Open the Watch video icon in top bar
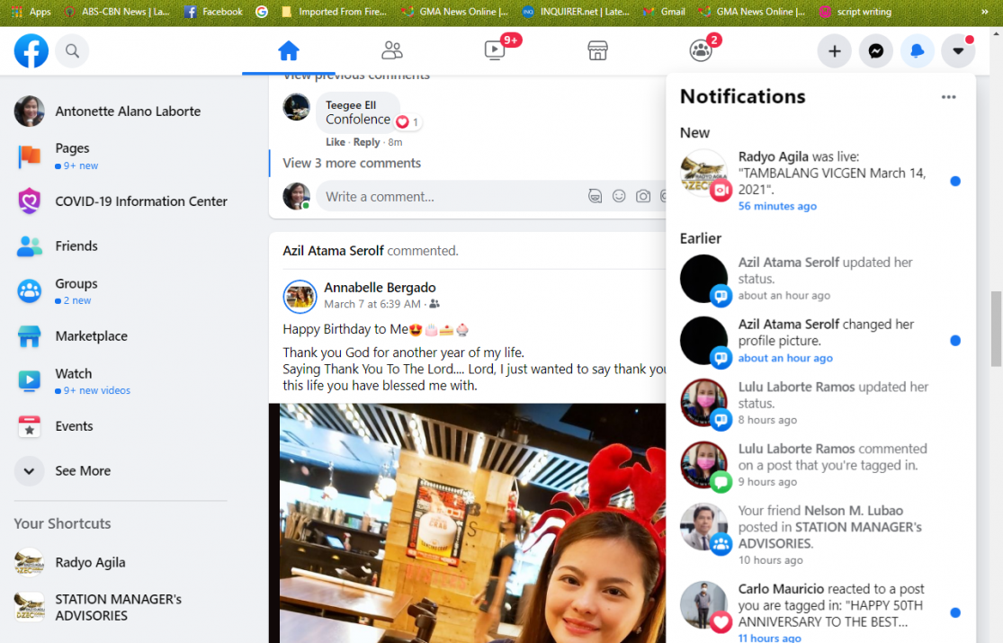This screenshot has height=643, width=1003. coord(496,50)
